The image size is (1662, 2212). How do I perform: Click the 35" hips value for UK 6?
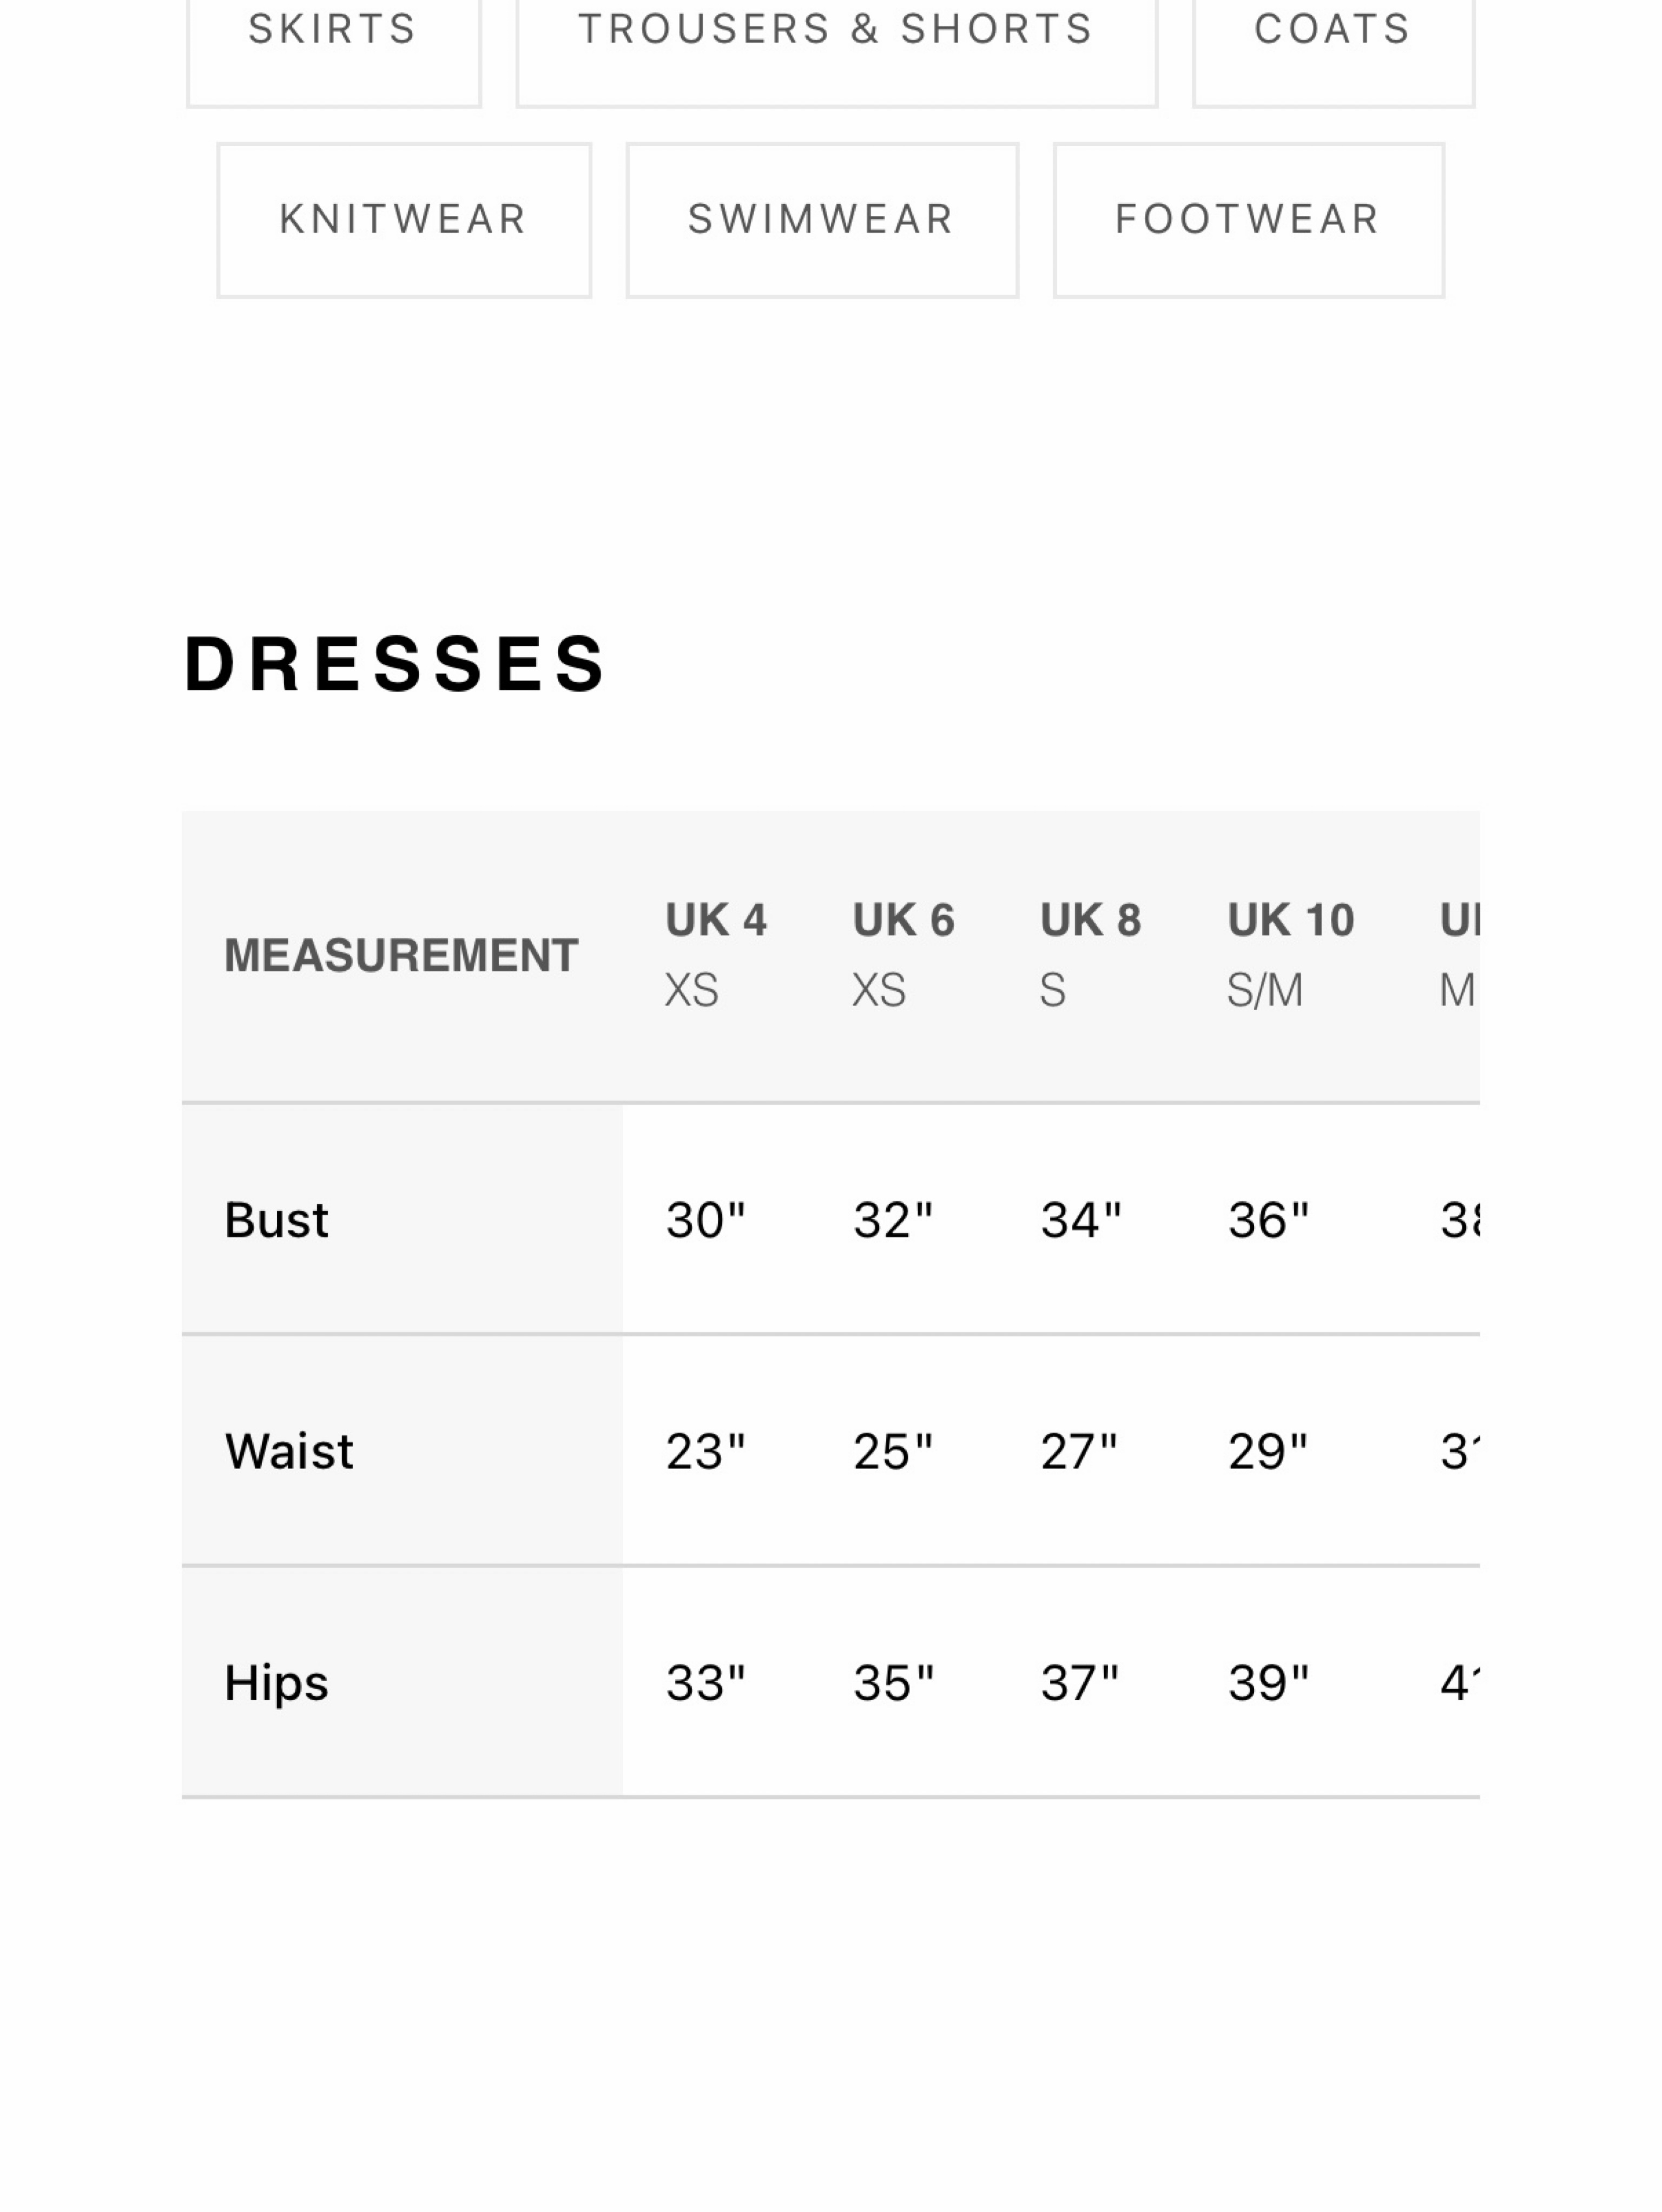click(893, 1683)
